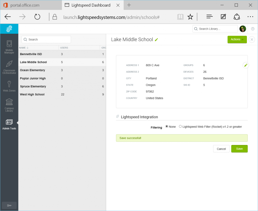This screenshot has height=211, width=258.
Task: Cancel the school changes
Action: tap(221, 149)
